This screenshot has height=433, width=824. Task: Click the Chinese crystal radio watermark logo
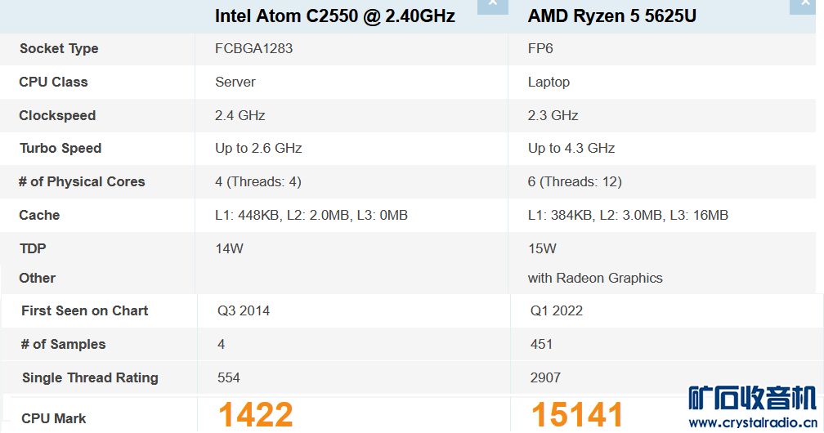coord(752,398)
